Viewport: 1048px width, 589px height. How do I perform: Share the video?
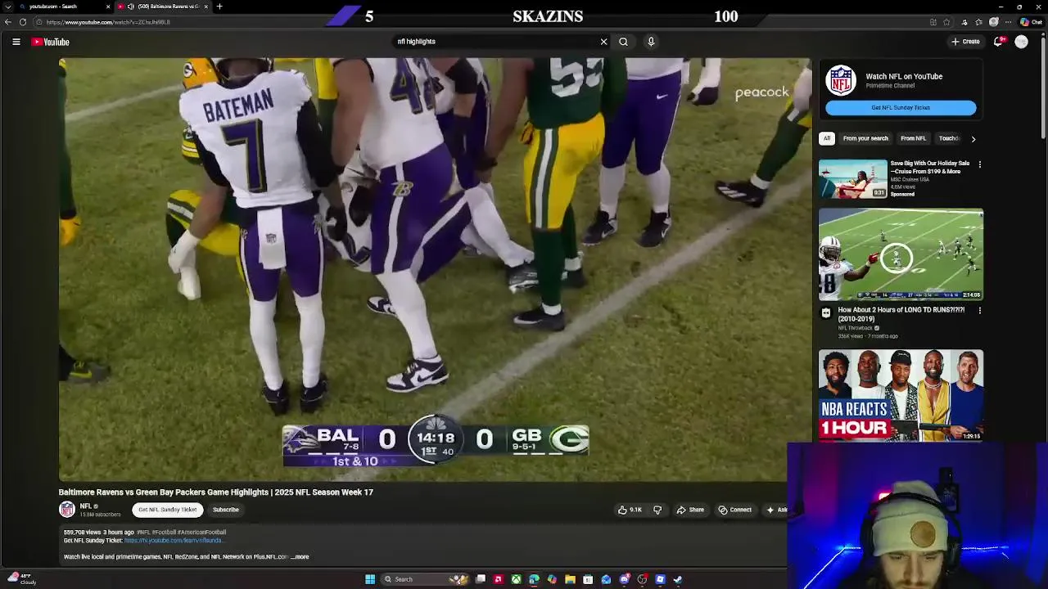tap(690, 510)
